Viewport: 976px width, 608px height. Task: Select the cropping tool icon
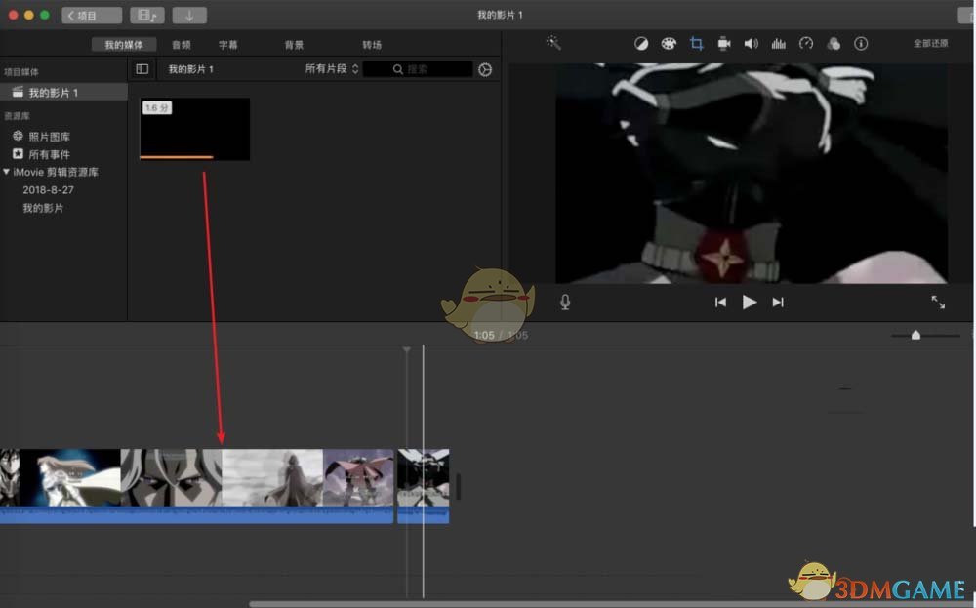click(x=697, y=44)
